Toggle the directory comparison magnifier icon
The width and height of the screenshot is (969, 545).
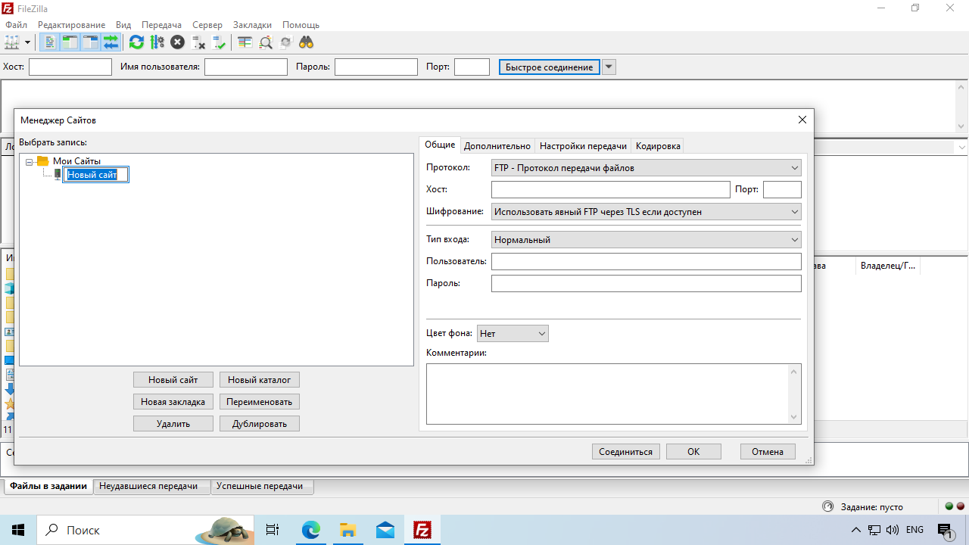pyautogui.click(x=266, y=42)
